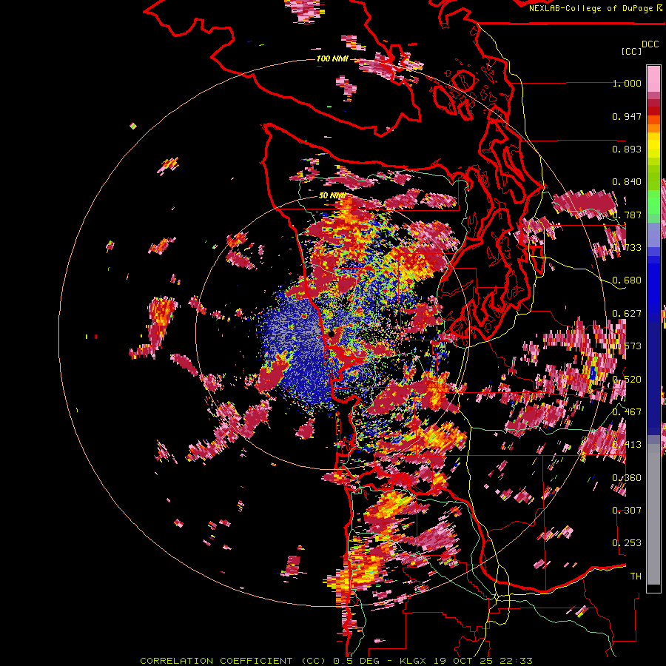Pick the light pink top color bar segment
Screen dimensions: 666x666
tap(653, 78)
